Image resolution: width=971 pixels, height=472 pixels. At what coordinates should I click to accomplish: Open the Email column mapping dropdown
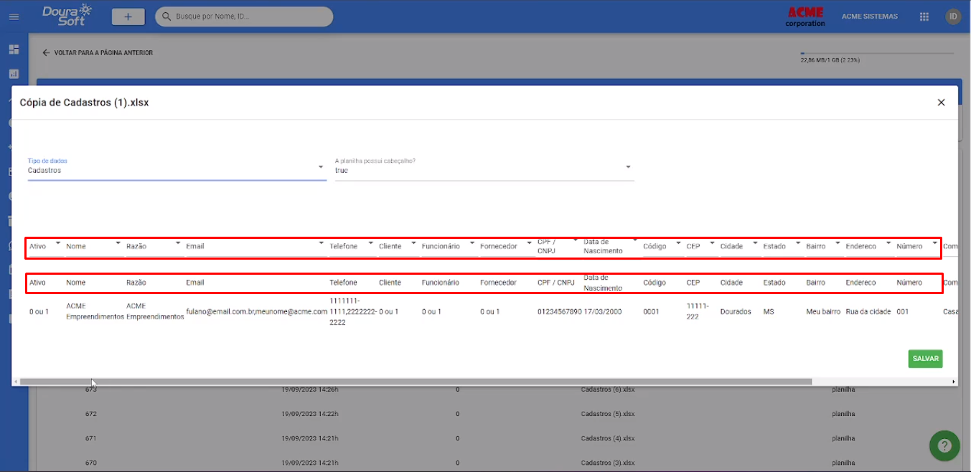[321, 244]
